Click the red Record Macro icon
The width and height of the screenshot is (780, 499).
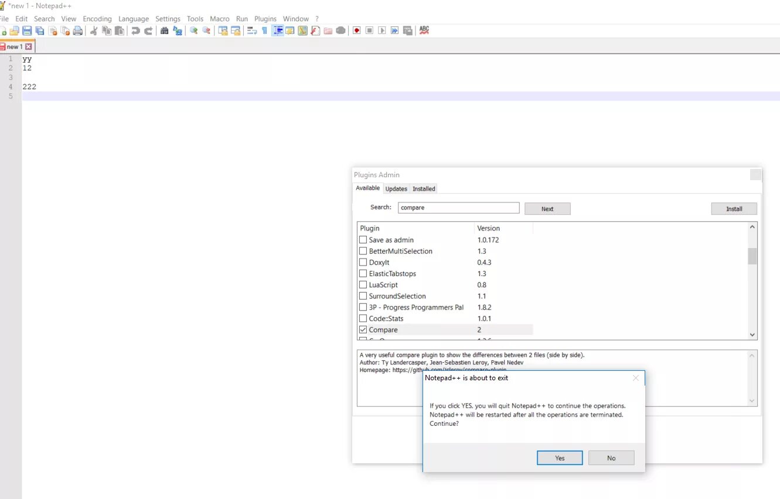point(356,30)
